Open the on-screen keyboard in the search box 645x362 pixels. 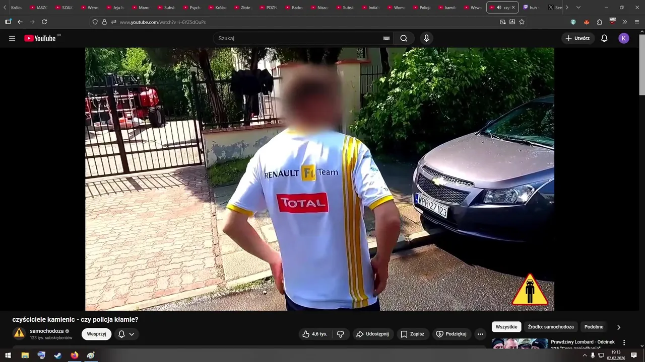(x=386, y=38)
